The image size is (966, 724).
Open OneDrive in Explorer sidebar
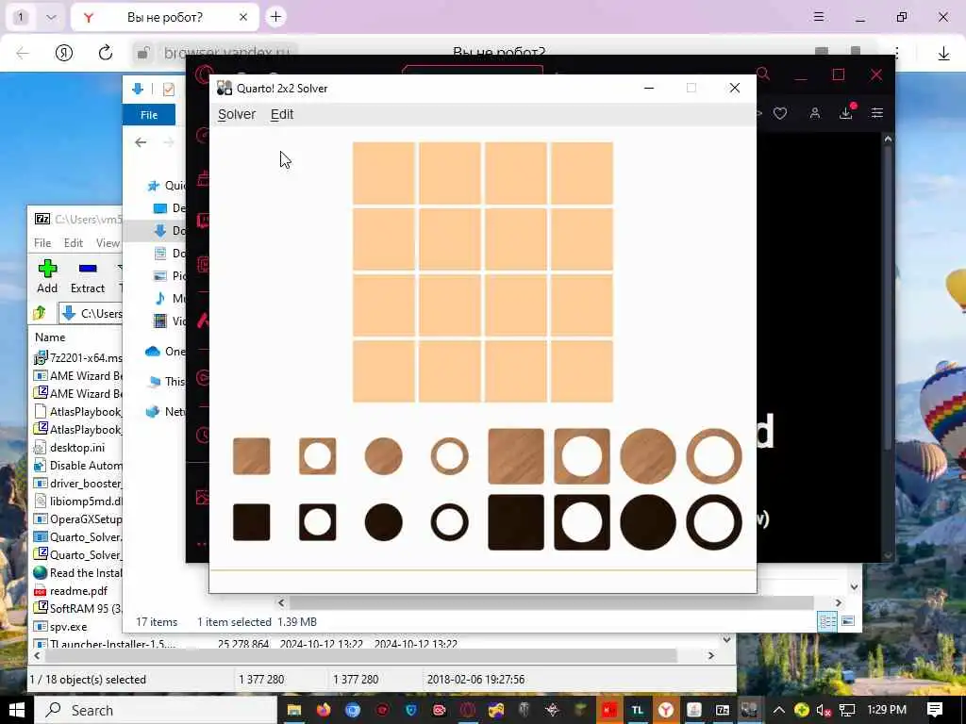point(166,352)
